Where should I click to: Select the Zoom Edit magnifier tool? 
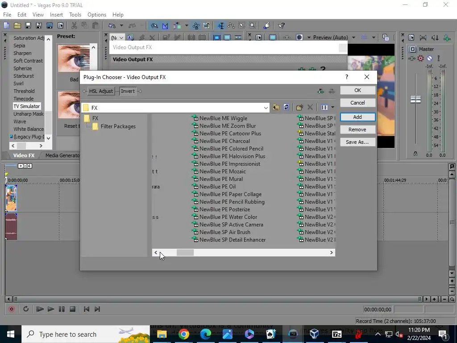253,25
